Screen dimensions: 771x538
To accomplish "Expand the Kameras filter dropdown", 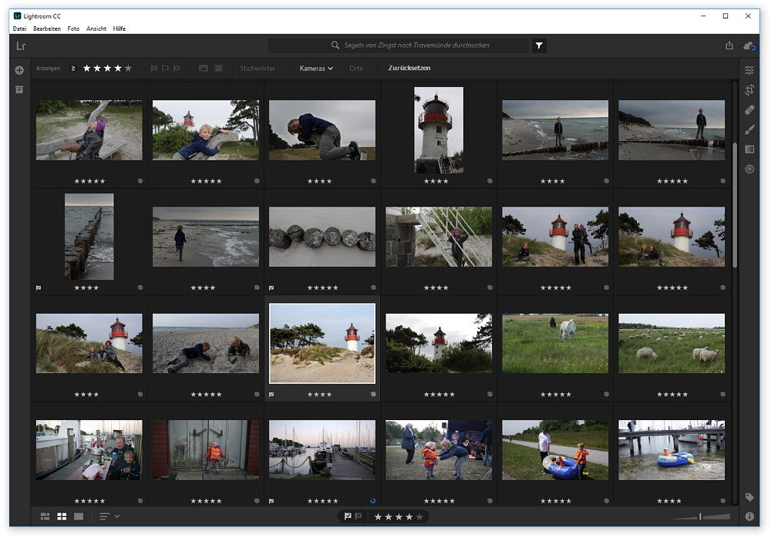I will click(316, 69).
